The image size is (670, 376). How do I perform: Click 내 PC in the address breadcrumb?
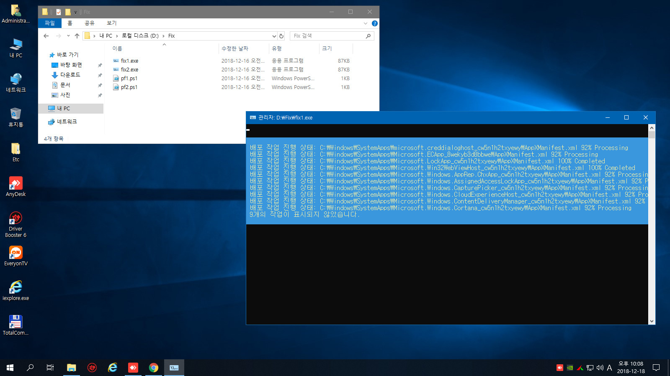pos(106,36)
